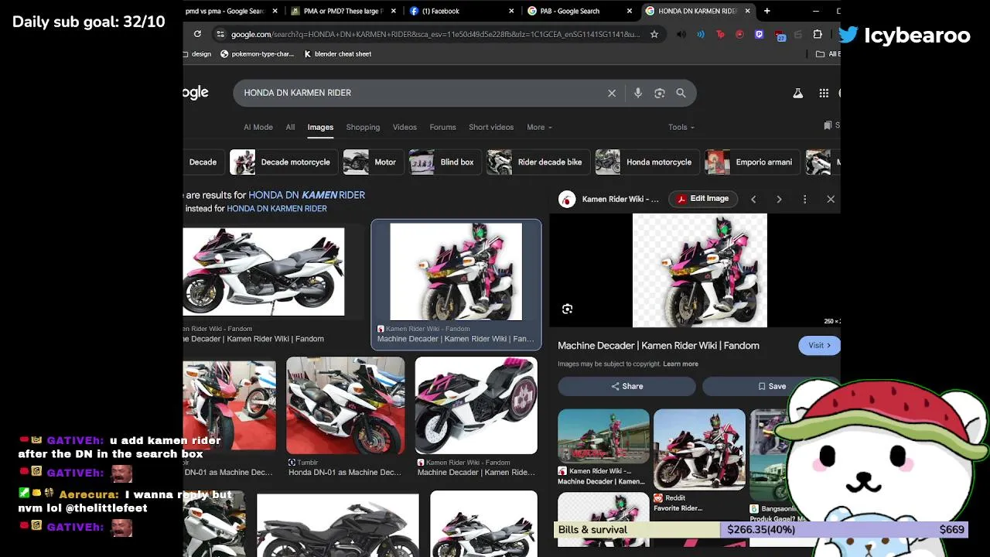The height and width of the screenshot is (557, 990).
Task: Open preview panel three-dot options menu
Action: point(804,200)
